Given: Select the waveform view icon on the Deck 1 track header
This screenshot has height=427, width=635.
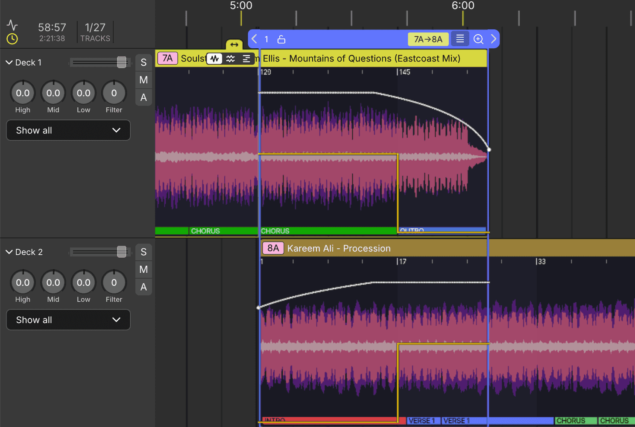Looking at the screenshot, I should point(214,59).
